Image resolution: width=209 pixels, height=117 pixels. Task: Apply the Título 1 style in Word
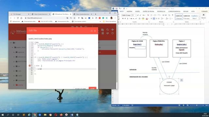195,17
